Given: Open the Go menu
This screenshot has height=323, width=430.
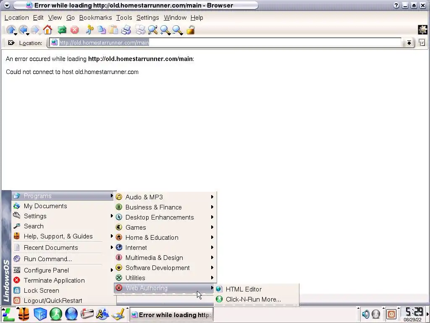Looking at the screenshot, I should click(x=71, y=18).
